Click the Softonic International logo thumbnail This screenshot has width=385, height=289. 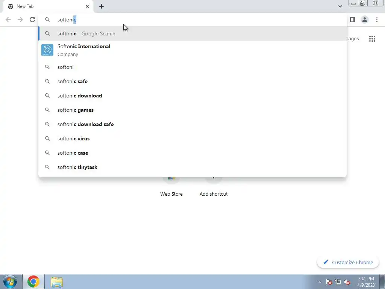(x=47, y=50)
